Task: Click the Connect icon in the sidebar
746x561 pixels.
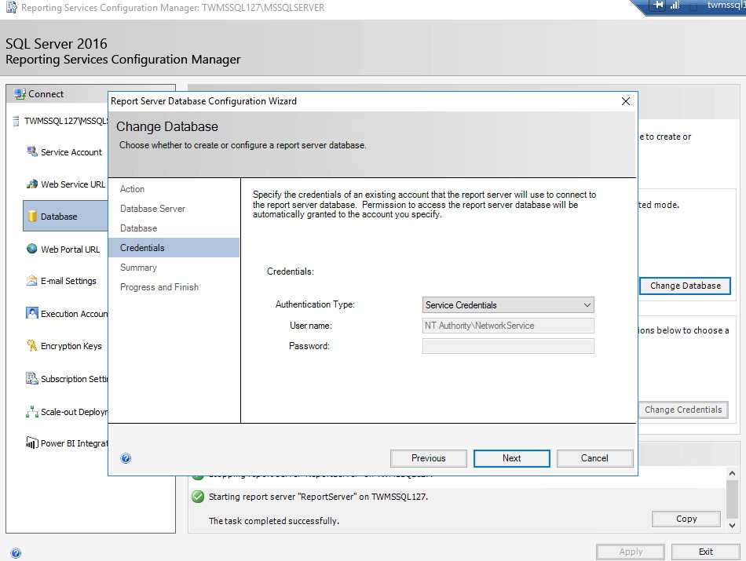Action: [20, 94]
